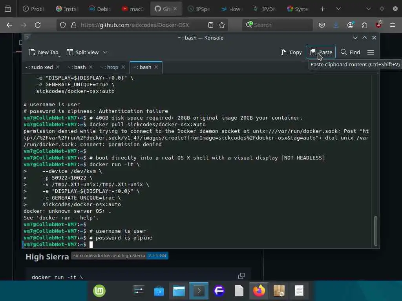Switch to the 'sudo xed' Konsole tab
The image size is (402, 301).
pos(39,67)
